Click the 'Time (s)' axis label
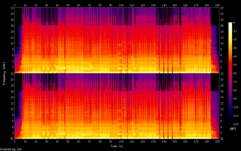This screenshot has width=241, height=151. pos(117,146)
